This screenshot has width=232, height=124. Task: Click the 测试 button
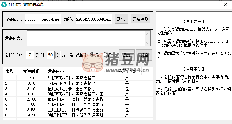[121, 19]
